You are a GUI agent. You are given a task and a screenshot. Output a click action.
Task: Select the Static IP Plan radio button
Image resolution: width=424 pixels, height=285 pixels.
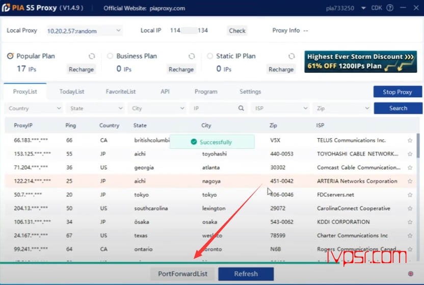[x=210, y=56]
